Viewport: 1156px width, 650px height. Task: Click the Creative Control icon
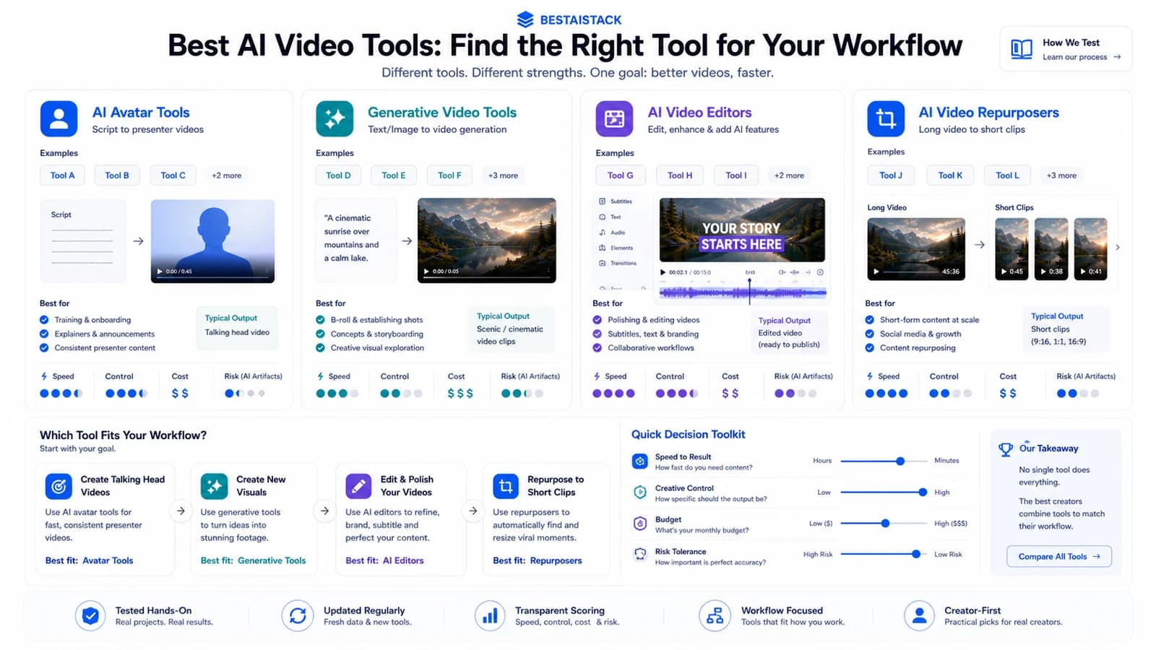639,493
